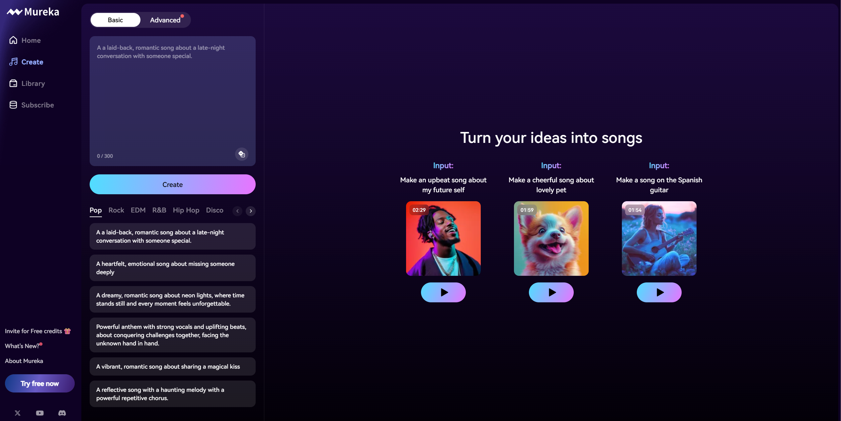Click the gradient Create button

(x=173, y=184)
